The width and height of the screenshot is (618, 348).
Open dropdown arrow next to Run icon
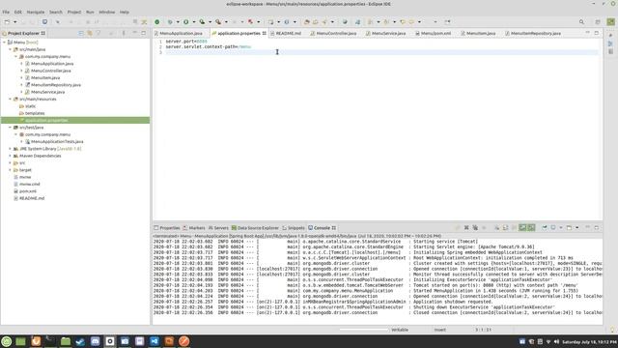coord(193,22)
